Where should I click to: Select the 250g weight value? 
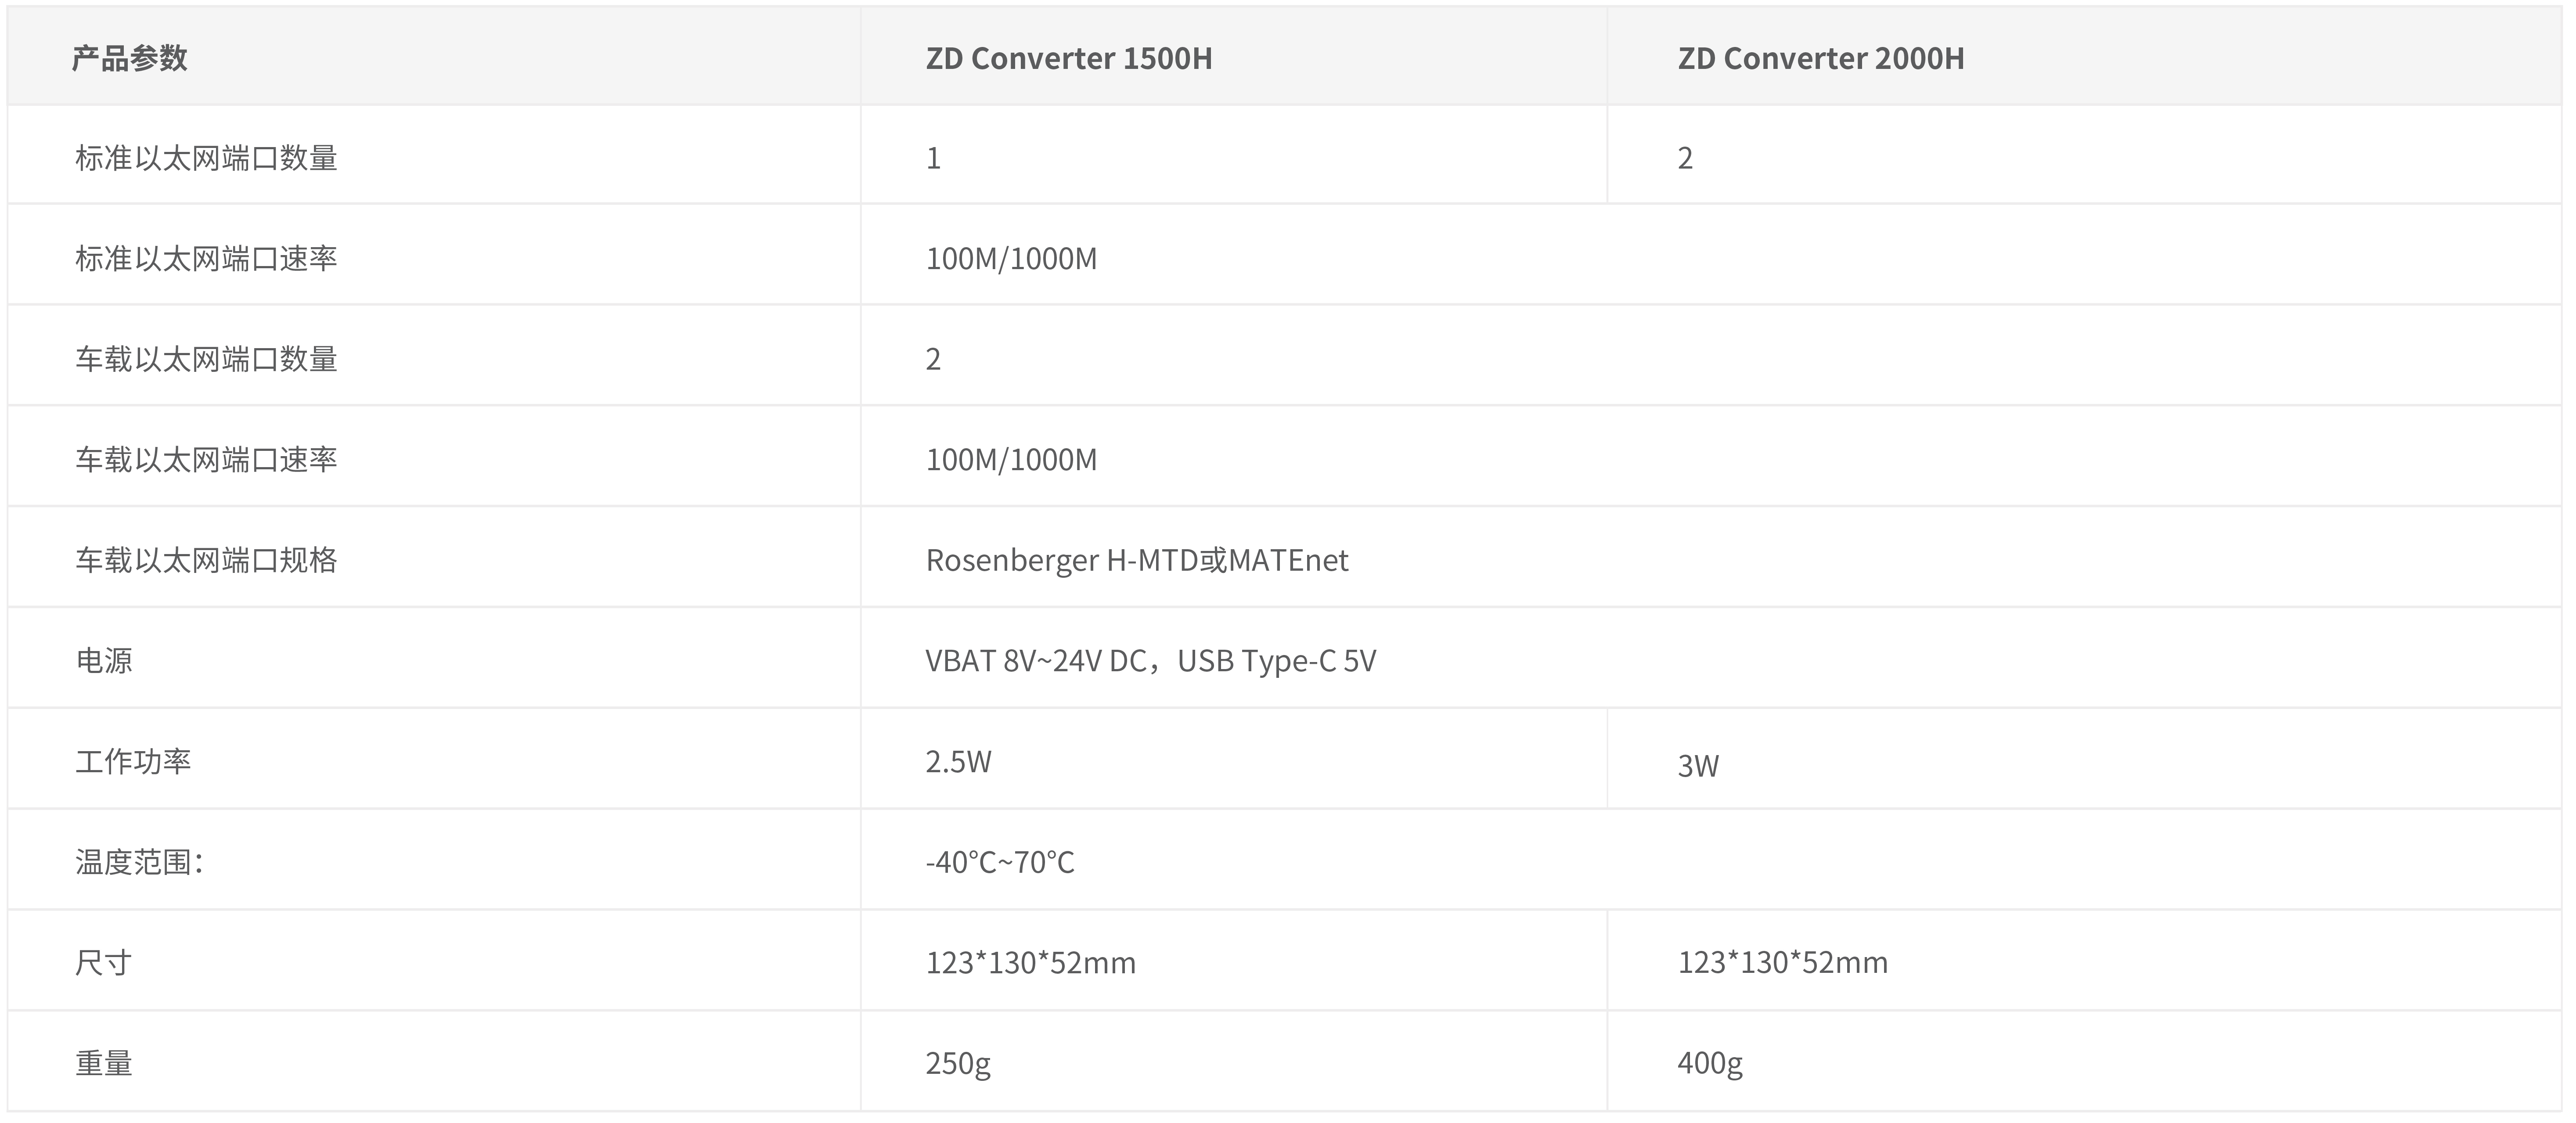point(958,1063)
